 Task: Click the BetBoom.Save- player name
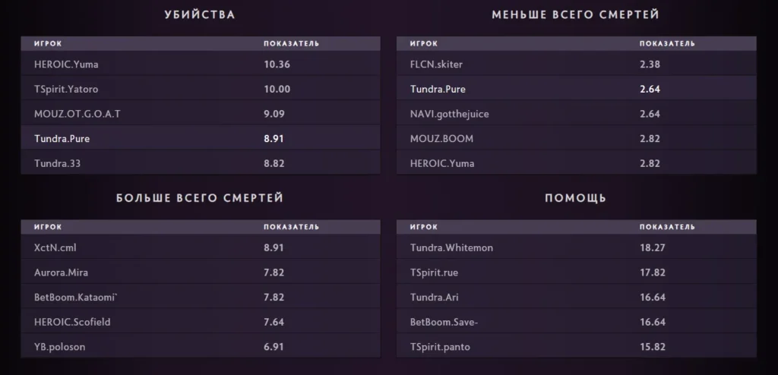(x=444, y=322)
